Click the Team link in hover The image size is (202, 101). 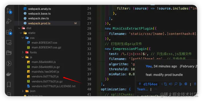point(142,89)
